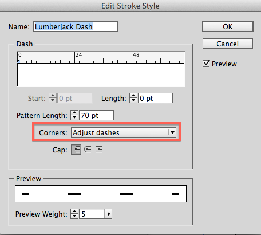261x235 pixels.
Task: Select the butt cap icon
Action: tap(76, 150)
